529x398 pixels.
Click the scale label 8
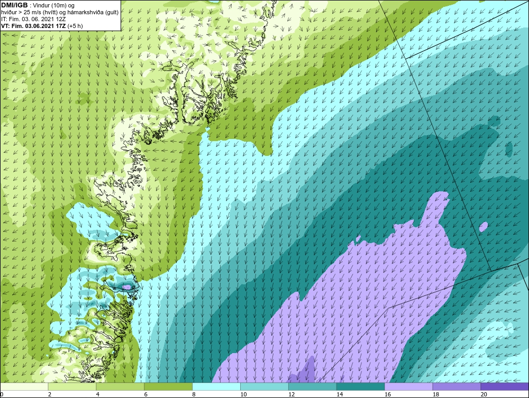[x=194, y=394]
